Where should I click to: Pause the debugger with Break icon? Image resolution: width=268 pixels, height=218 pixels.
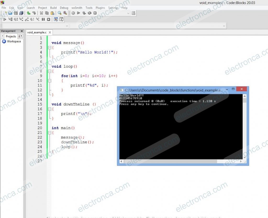(x=43, y=19)
